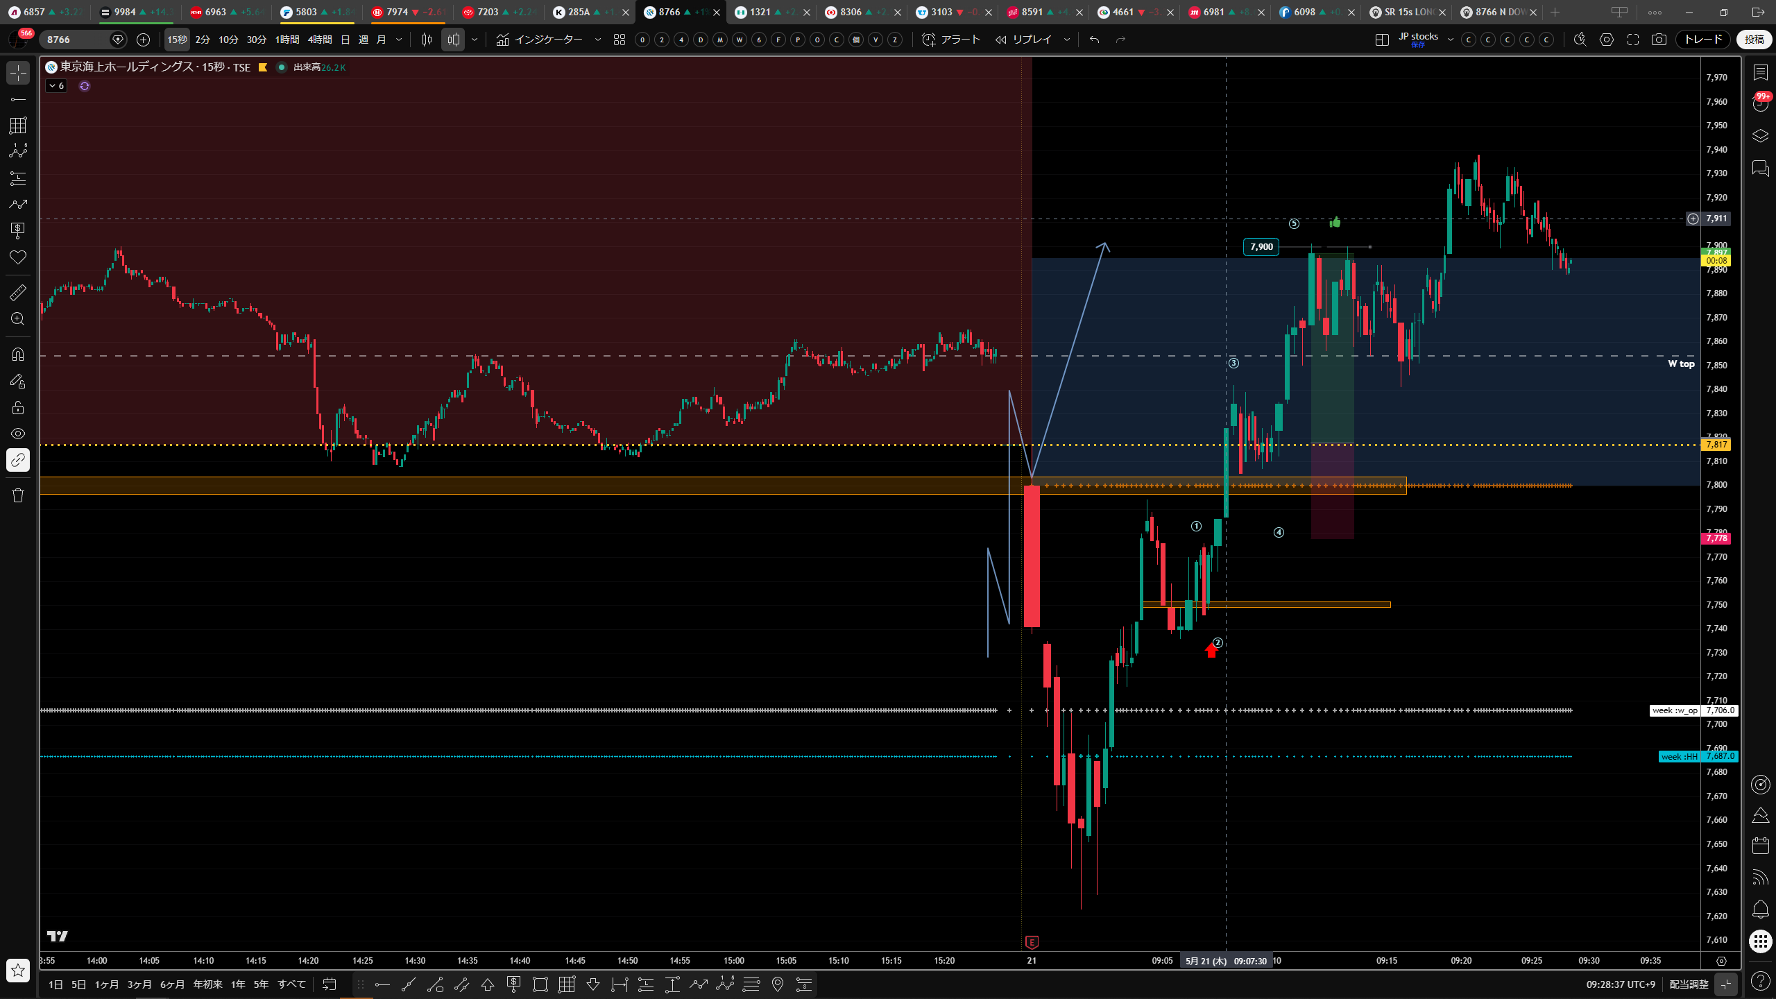Take a chart snapshot with camera icon

(x=1659, y=40)
